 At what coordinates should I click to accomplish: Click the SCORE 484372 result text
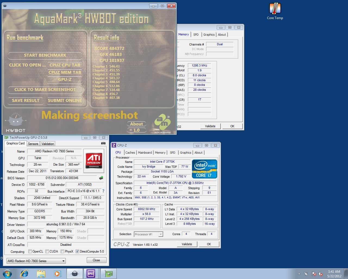tap(109, 48)
